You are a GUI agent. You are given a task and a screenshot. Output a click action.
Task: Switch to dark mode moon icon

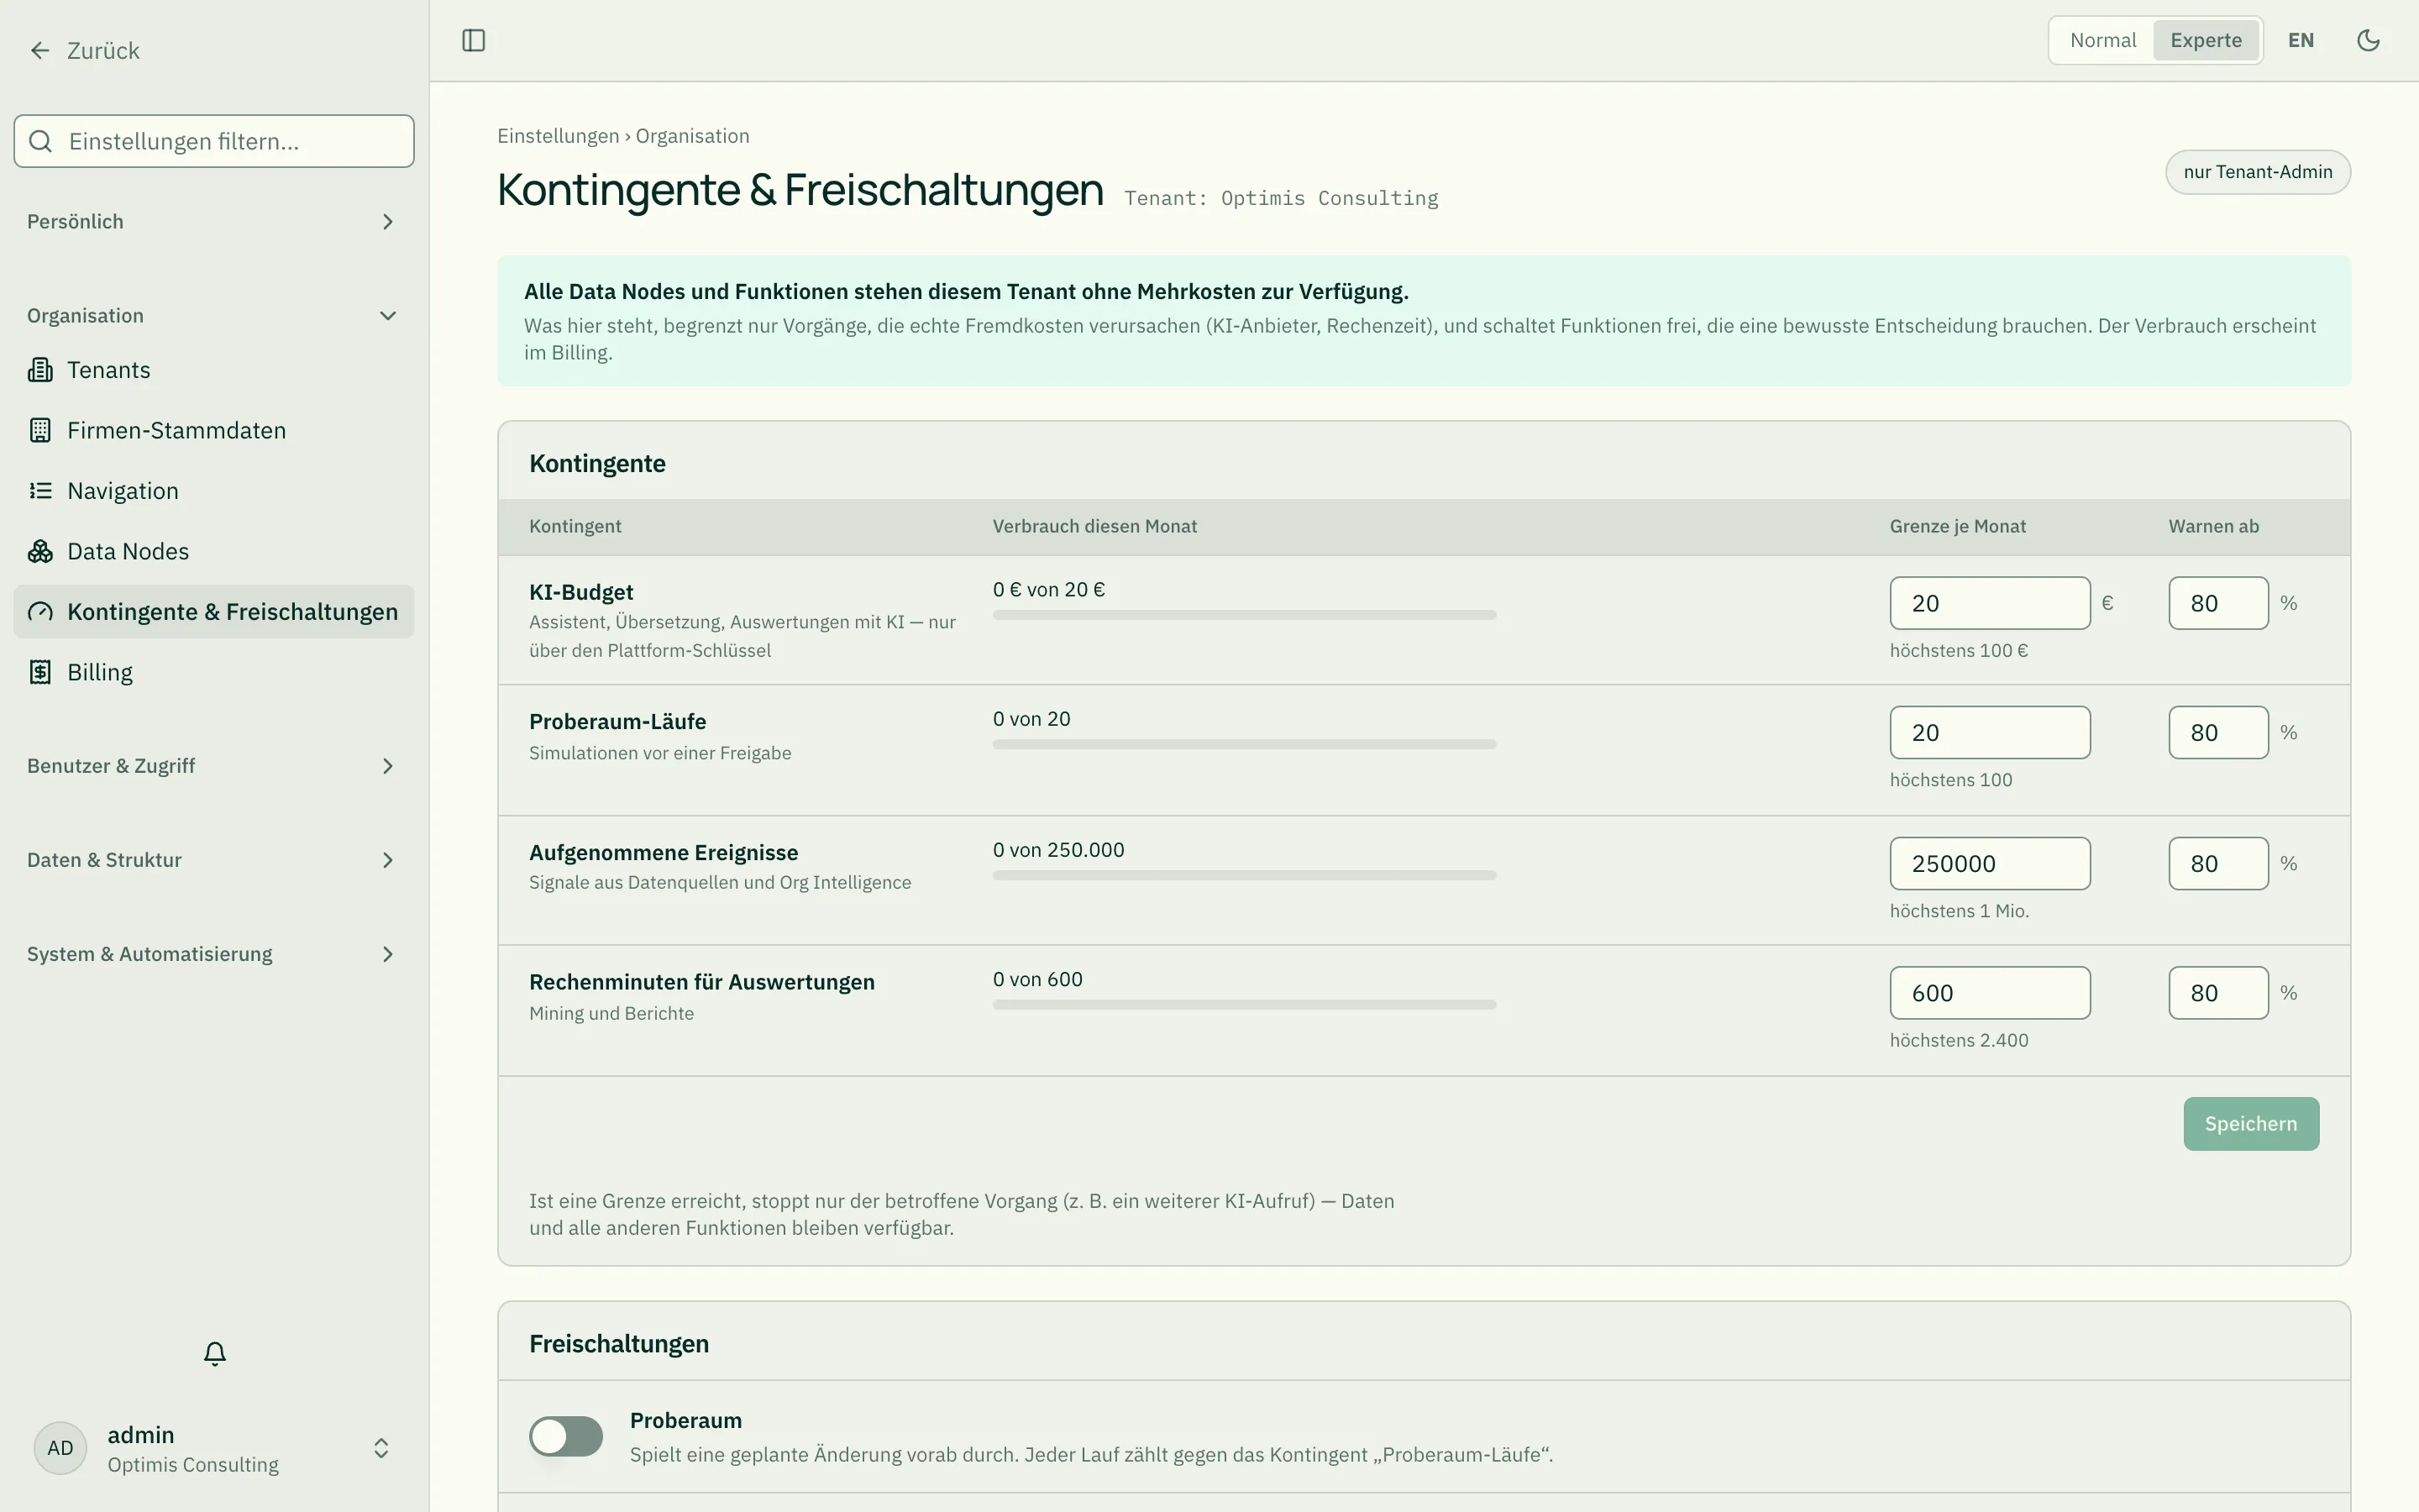[x=2368, y=40]
